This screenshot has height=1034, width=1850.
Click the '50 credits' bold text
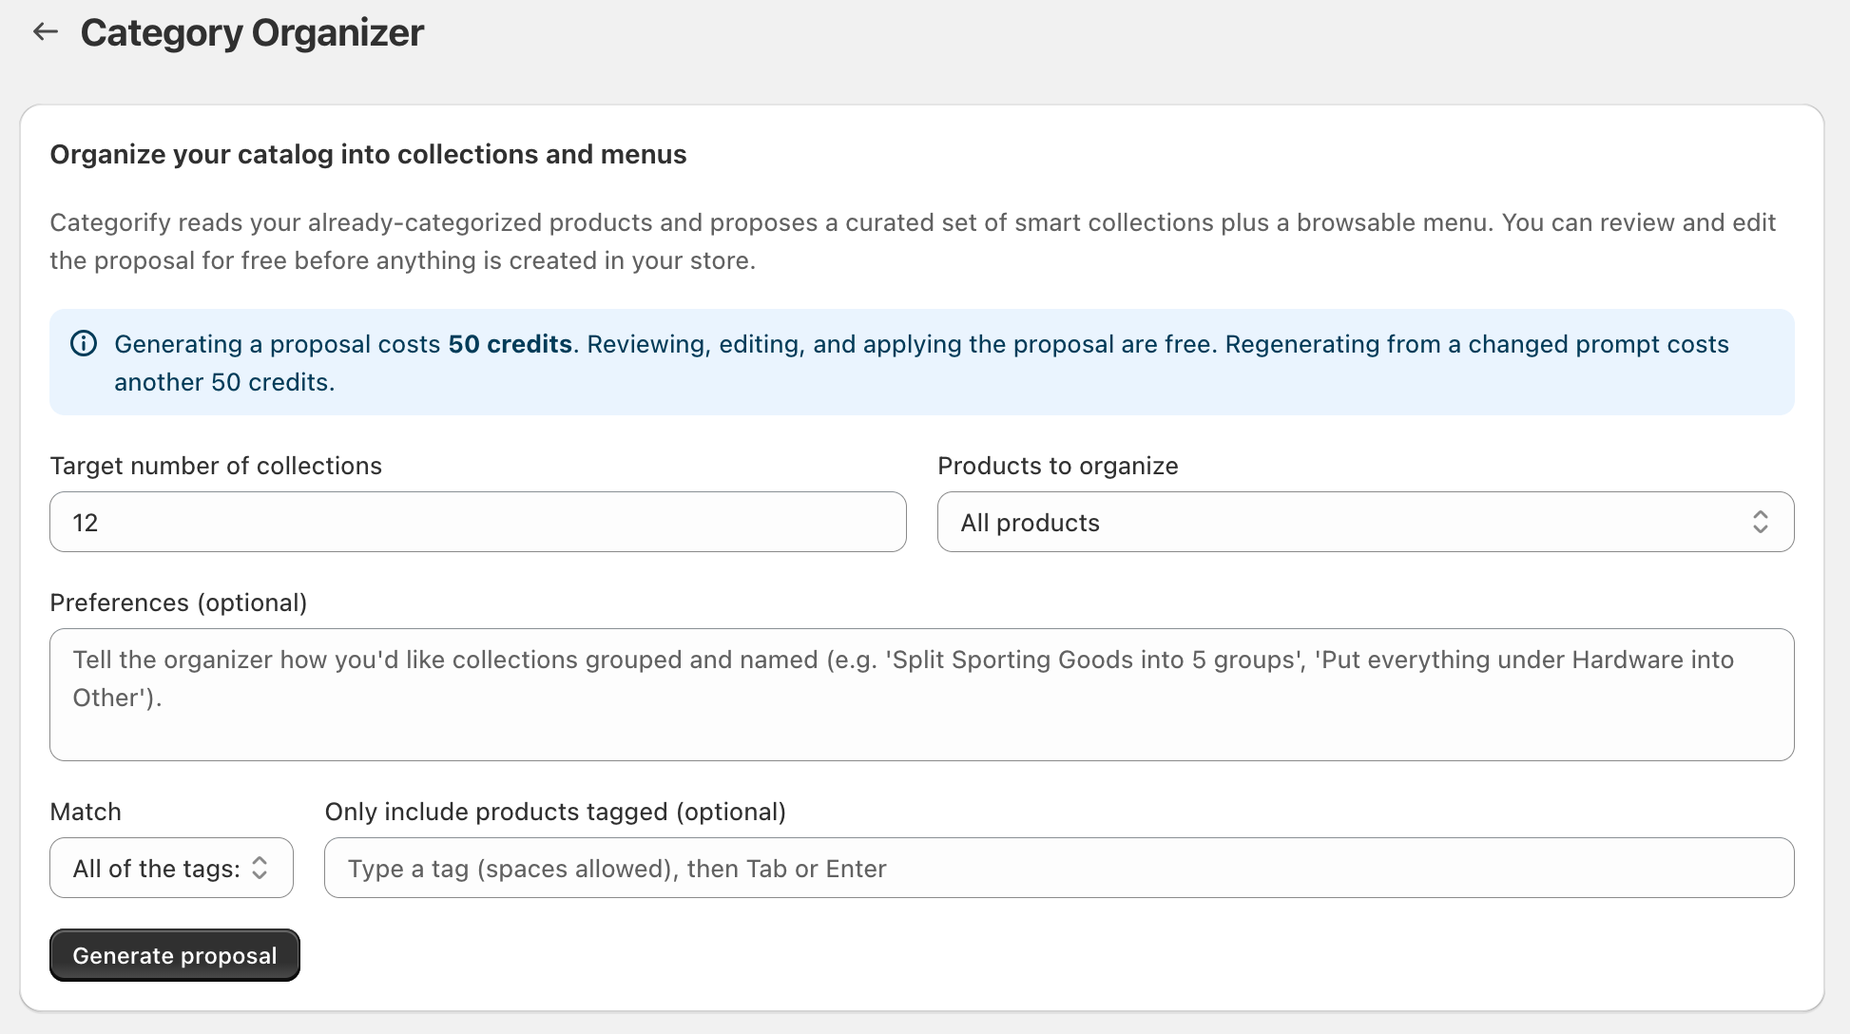pyautogui.click(x=510, y=344)
